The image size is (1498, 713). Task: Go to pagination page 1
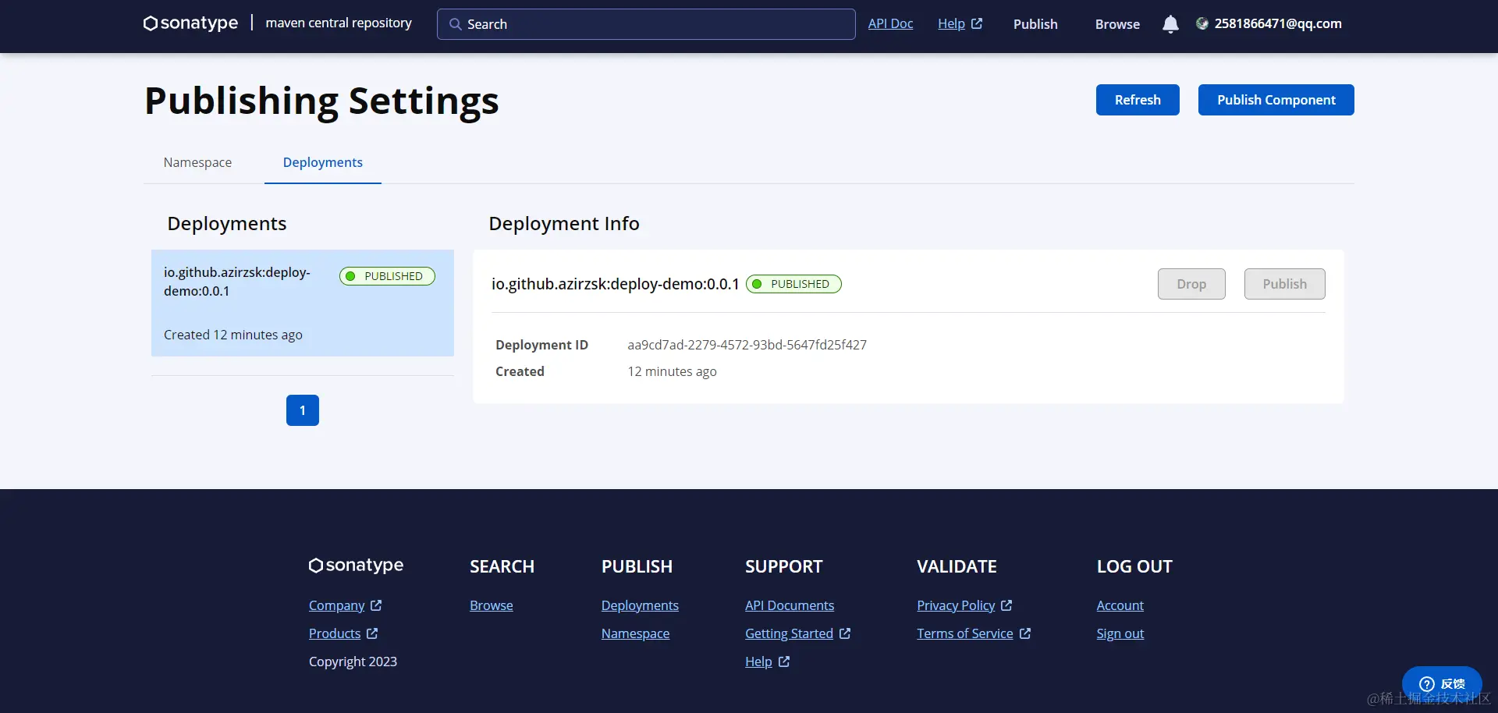pos(303,410)
